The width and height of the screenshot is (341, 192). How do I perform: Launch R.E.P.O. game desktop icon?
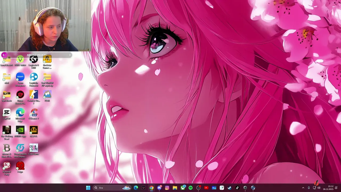34,132
